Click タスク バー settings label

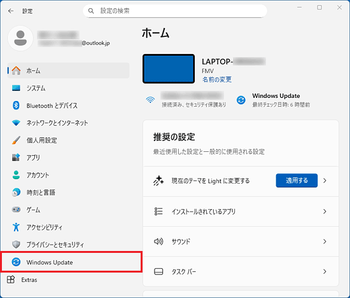pos(183,272)
